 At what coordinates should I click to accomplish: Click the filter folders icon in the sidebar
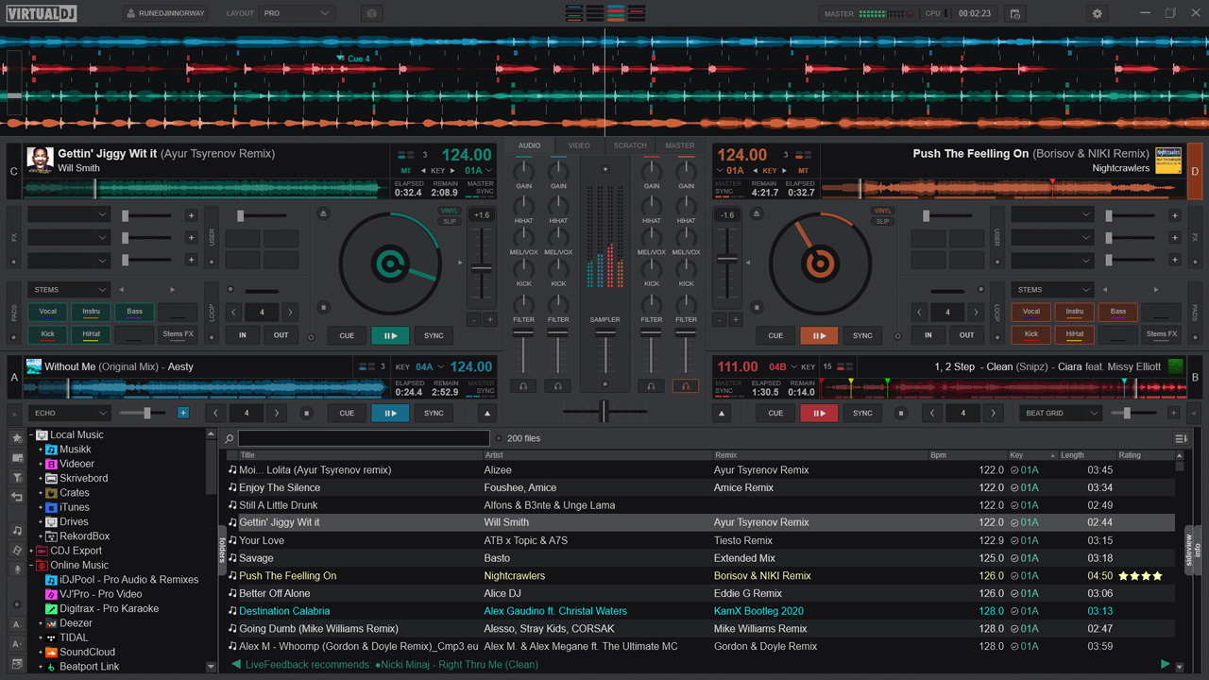[x=16, y=475]
